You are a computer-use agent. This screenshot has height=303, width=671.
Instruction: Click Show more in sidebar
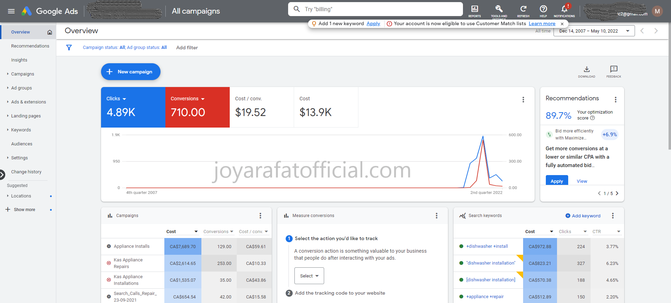(24, 210)
